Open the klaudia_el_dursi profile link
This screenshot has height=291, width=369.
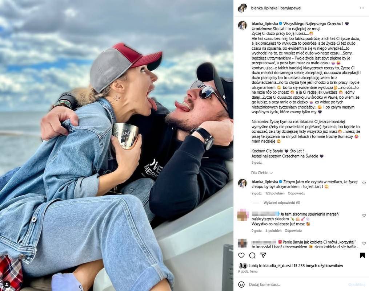(x=277, y=266)
